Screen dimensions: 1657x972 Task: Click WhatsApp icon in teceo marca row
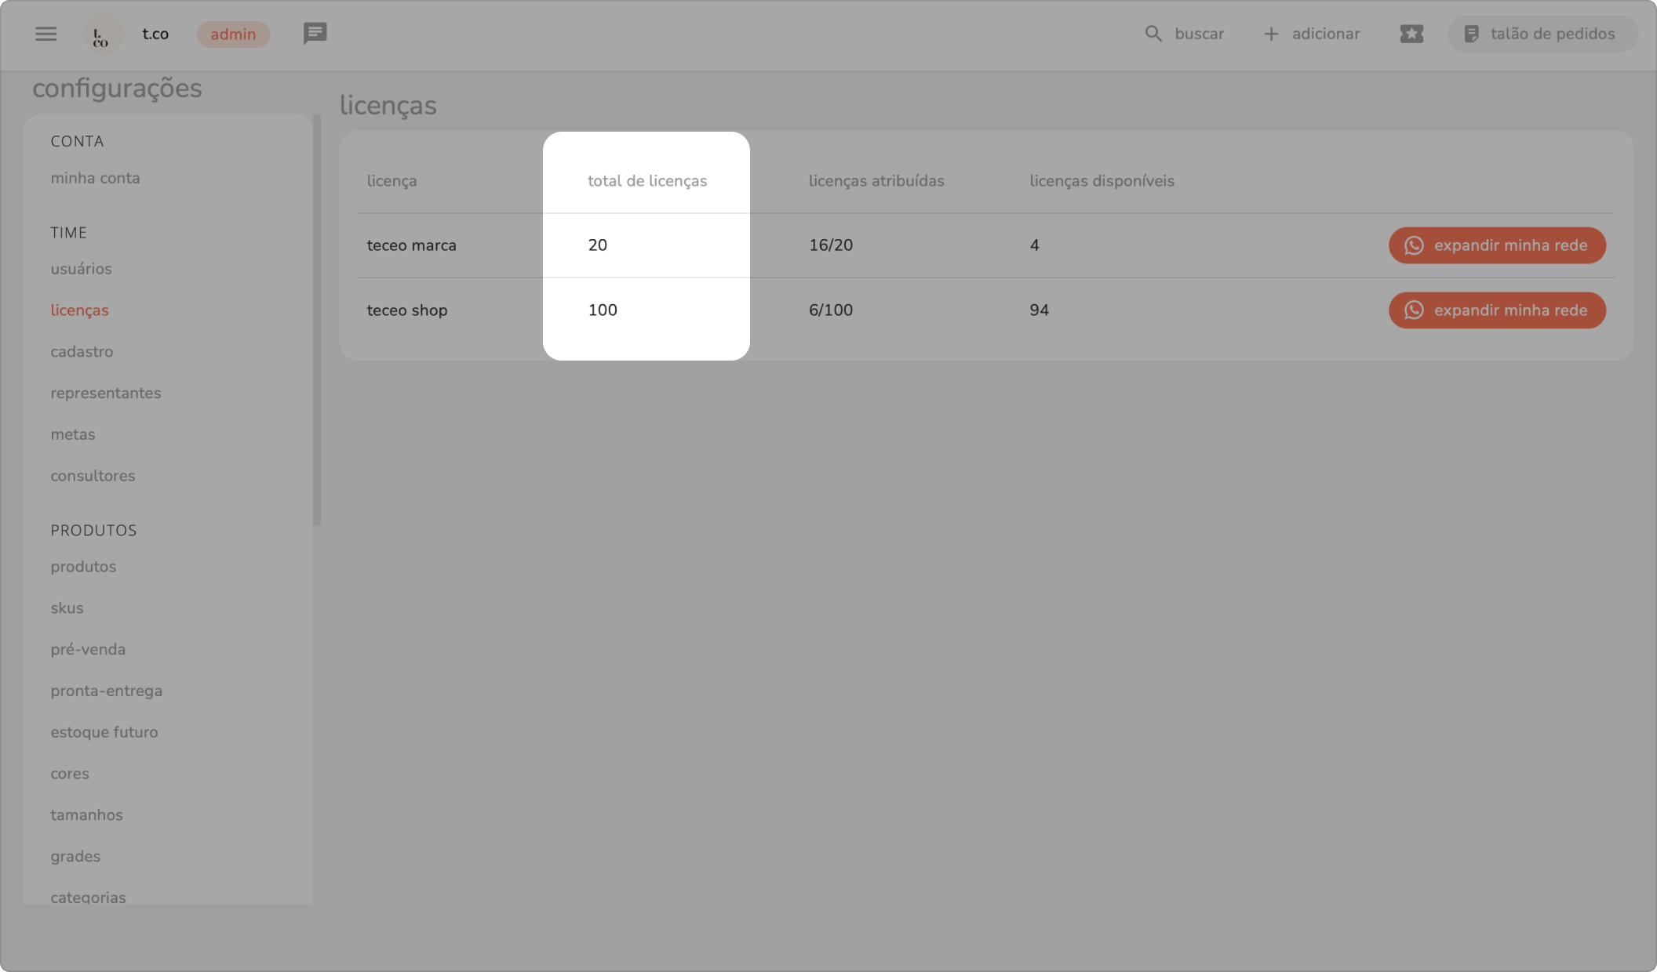tap(1414, 245)
